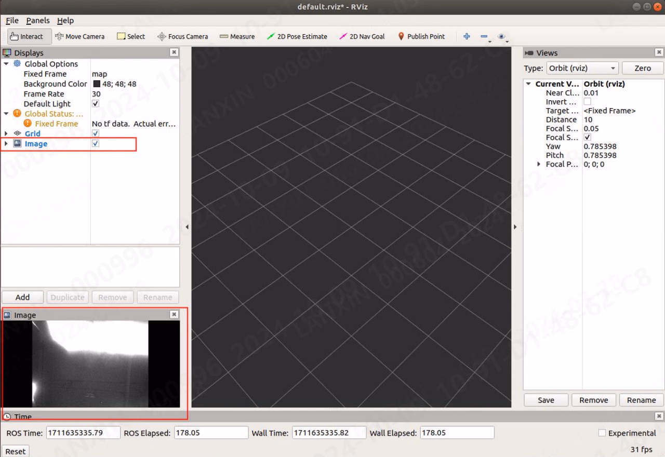Image resolution: width=665 pixels, height=457 pixels.
Task: Expand the Image display tree item
Action: pos(6,143)
